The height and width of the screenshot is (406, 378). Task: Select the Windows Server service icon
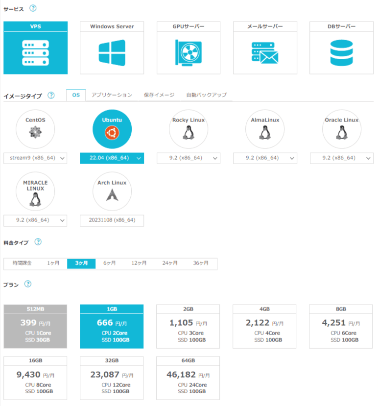tap(112, 52)
